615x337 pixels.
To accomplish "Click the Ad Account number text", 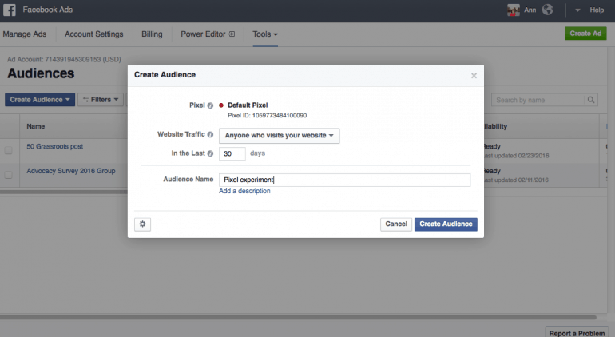I will (x=64, y=59).
